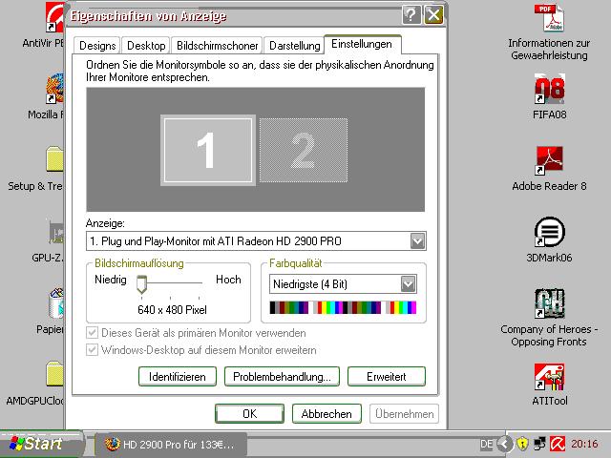Open the Papierkorb recycle bin icon
This screenshot has width=611, height=458.
click(x=56, y=303)
